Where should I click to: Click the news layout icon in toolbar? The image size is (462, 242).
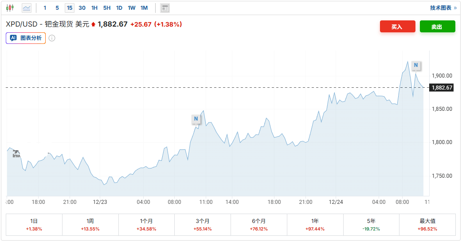[165, 8]
